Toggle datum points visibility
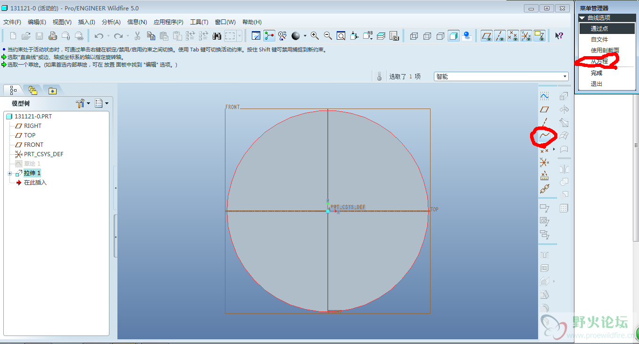This screenshot has width=639, height=344. (513, 36)
